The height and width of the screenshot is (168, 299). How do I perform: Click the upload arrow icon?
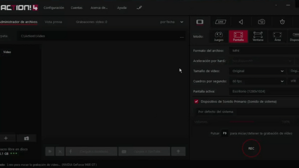pyautogui.click(x=178, y=151)
